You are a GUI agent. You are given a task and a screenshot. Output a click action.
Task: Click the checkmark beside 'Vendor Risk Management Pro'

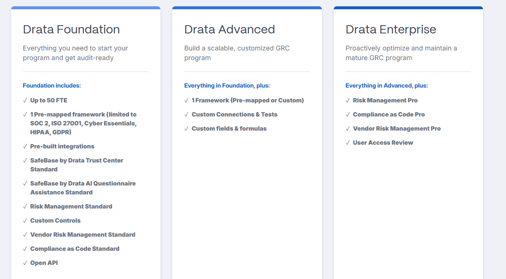click(x=348, y=128)
